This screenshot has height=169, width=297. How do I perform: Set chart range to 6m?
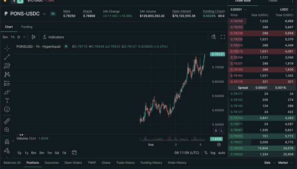[34, 153]
